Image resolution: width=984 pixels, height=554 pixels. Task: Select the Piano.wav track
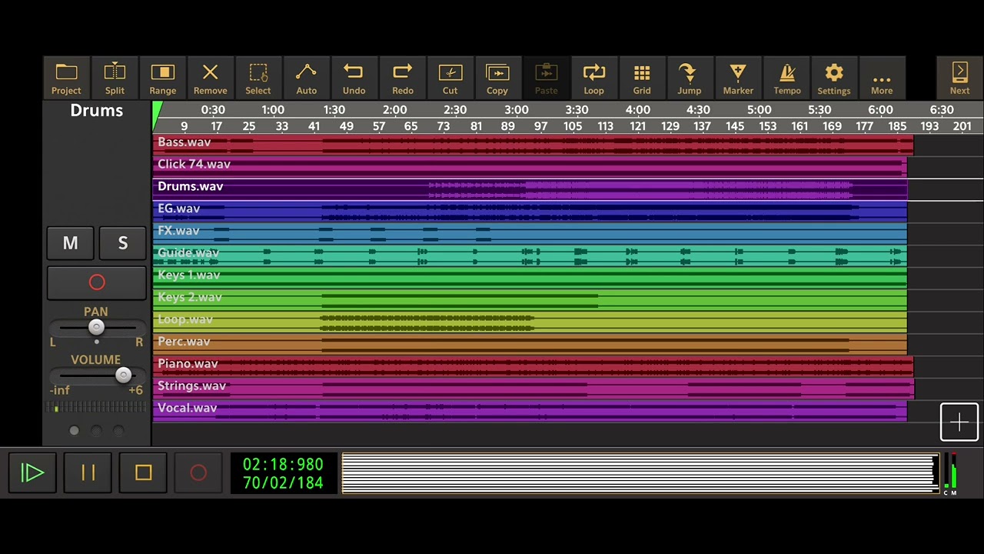click(533, 365)
